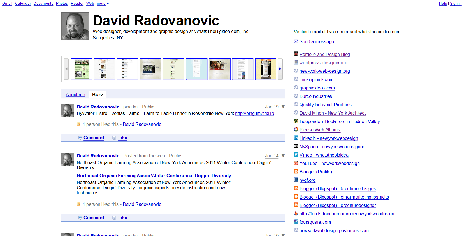Click the globe icon beside Quality Industrial Products
Screen dimensions: 464x236
(x=296, y=104)
